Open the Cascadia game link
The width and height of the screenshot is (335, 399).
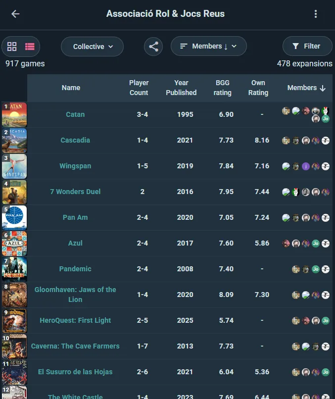pyautogui.click(x=75, y=140)
